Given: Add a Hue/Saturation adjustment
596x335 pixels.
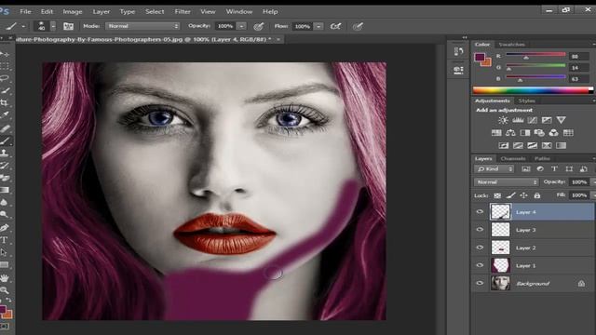Looking at the screenshot, I should [496, 133].
